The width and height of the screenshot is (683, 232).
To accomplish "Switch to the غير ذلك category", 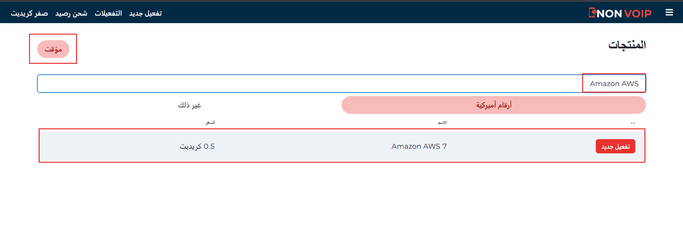I will point(190,105).
